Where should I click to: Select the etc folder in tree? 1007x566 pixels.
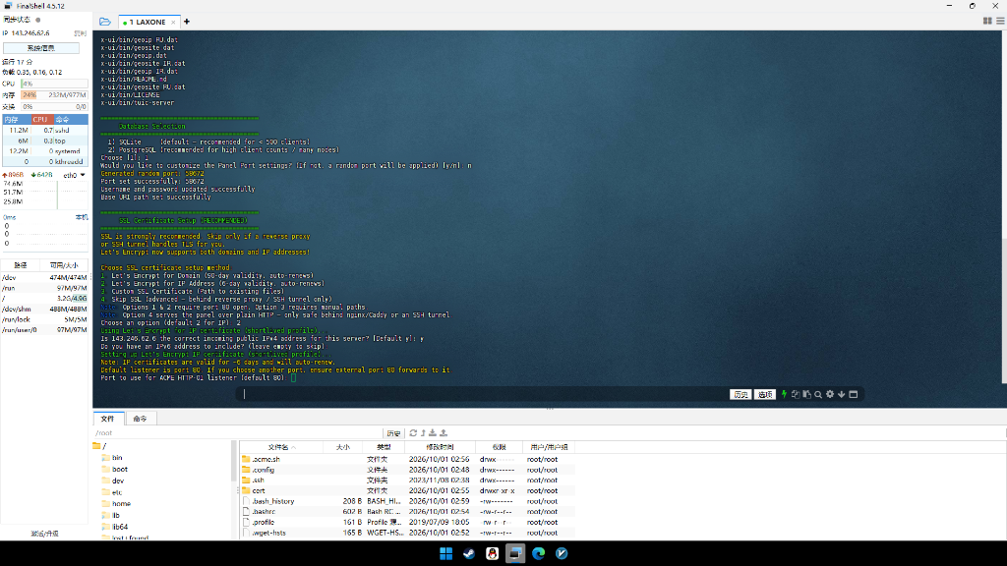(x=112, y=492)
